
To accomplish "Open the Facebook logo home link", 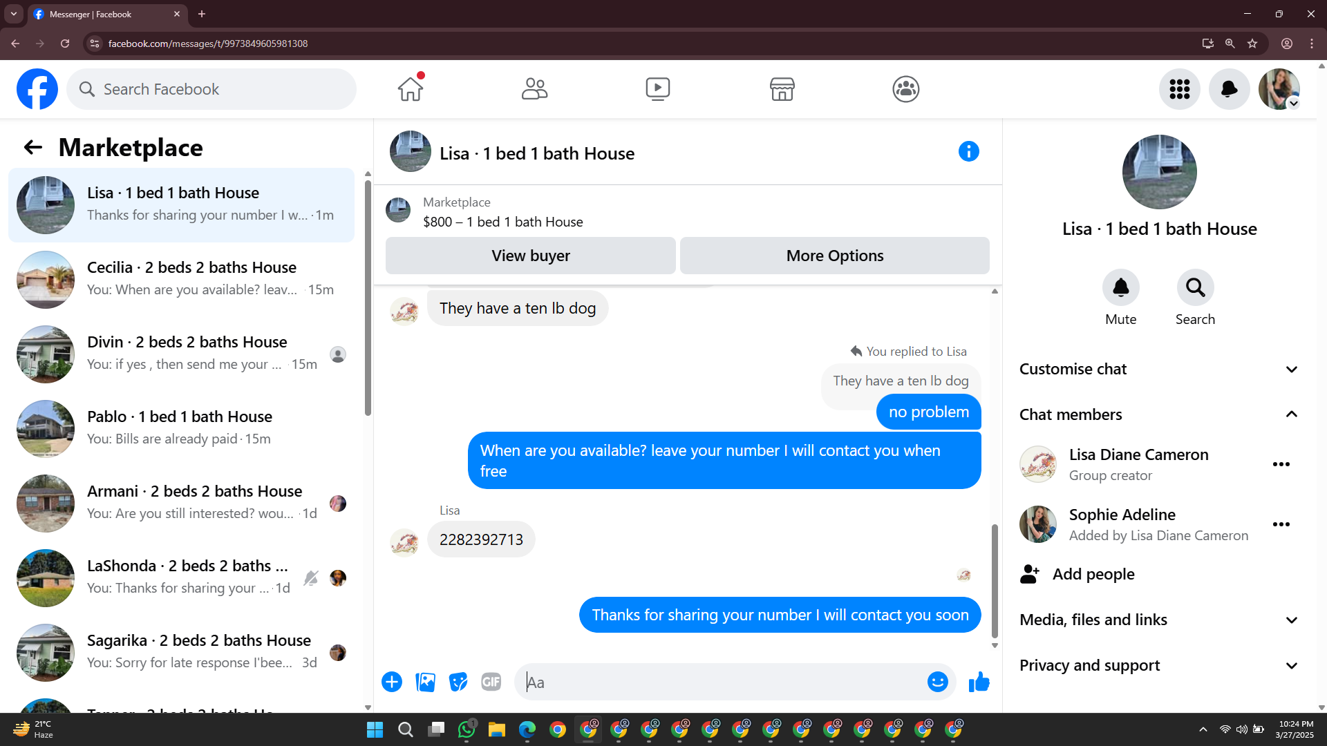I will point(37,89).
